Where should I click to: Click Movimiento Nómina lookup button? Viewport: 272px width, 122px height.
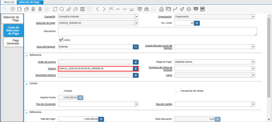click(136, 75)
